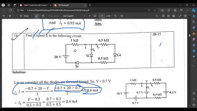The image size is (197, 111).
Task: Open the Workspaces icon in tab bar
Action: click(x=9, y=5)
